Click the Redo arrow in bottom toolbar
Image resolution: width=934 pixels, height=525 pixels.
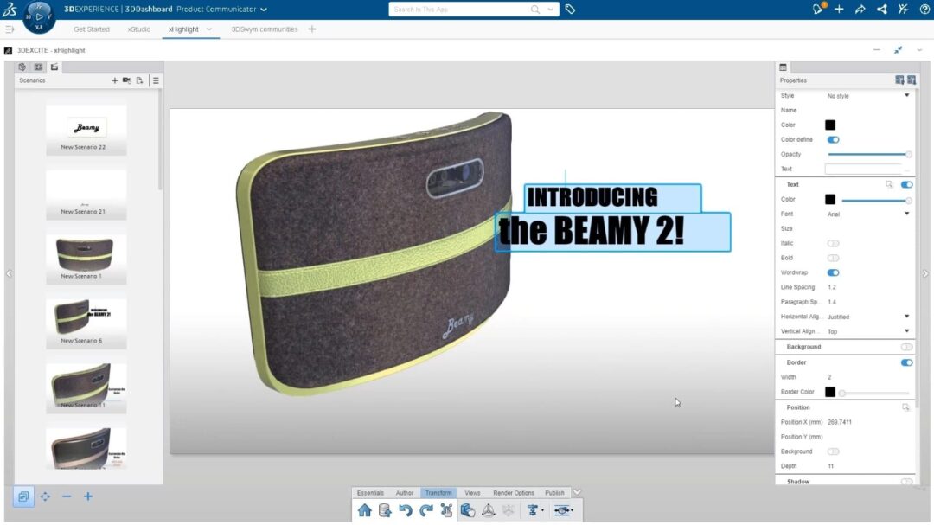click(x=425, y=510)
